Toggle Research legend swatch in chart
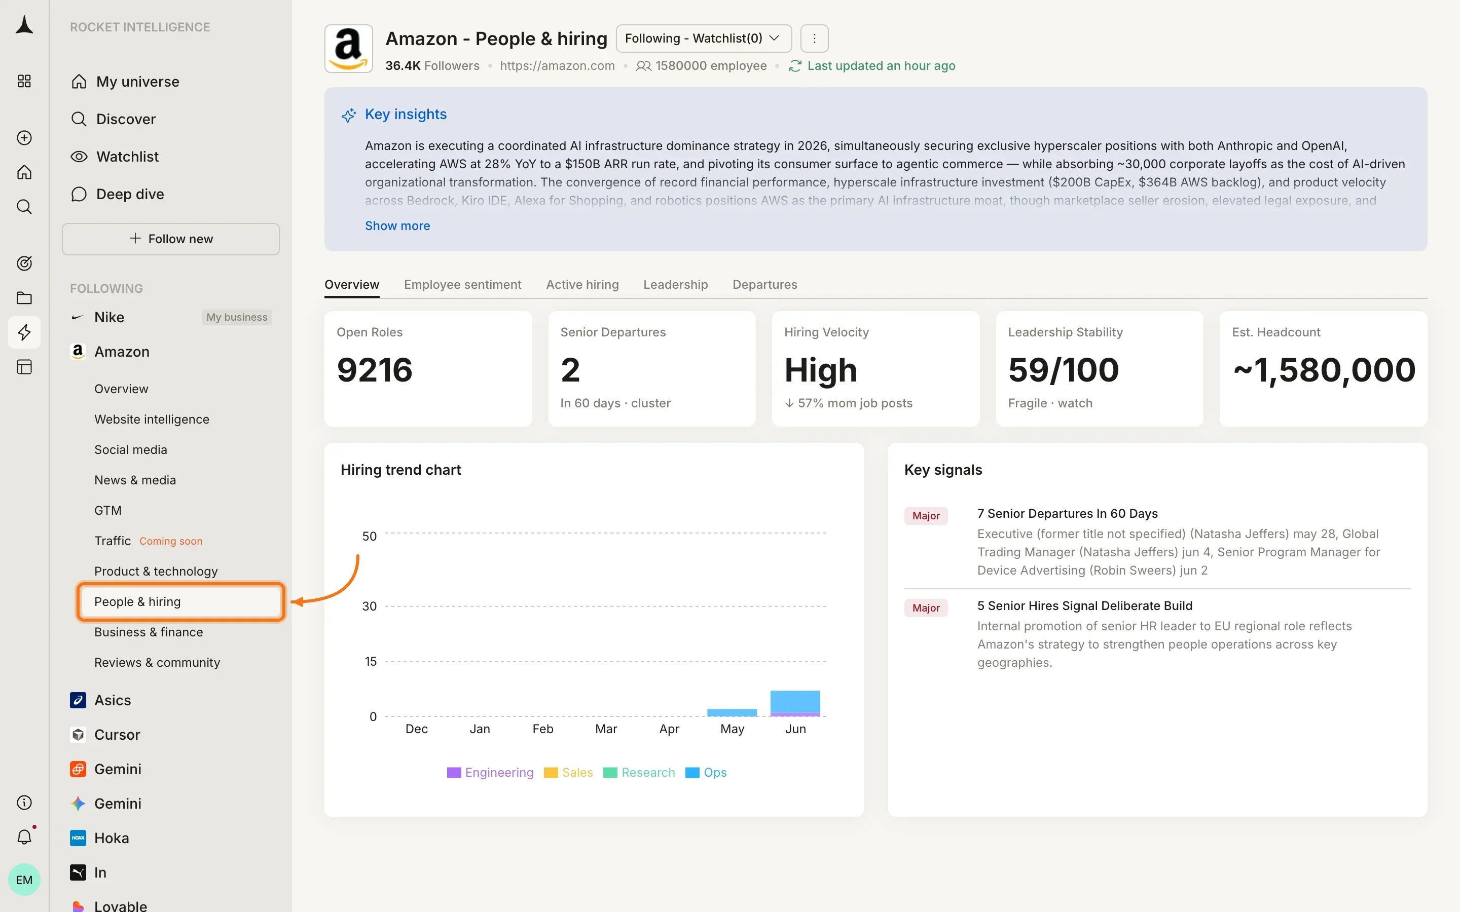Screen dimensions: 1460x912 coord(610,773)
